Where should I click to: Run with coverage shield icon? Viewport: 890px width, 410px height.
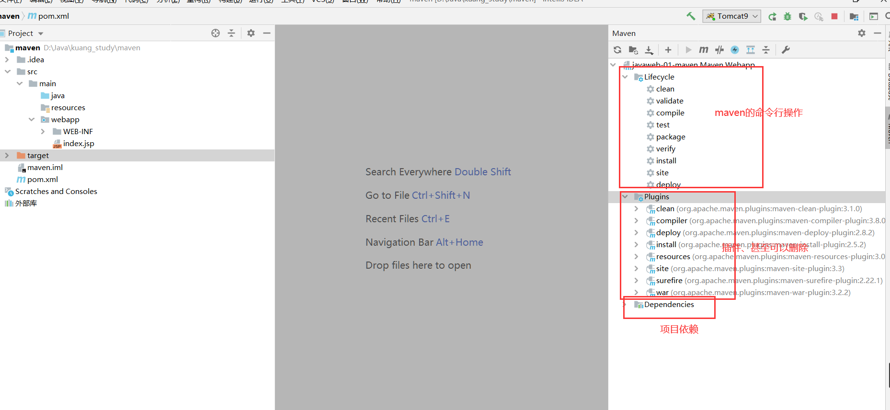tap(803, 17)
